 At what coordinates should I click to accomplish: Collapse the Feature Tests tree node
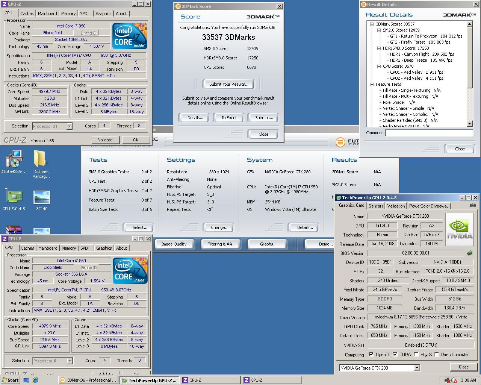pos(372,84)
